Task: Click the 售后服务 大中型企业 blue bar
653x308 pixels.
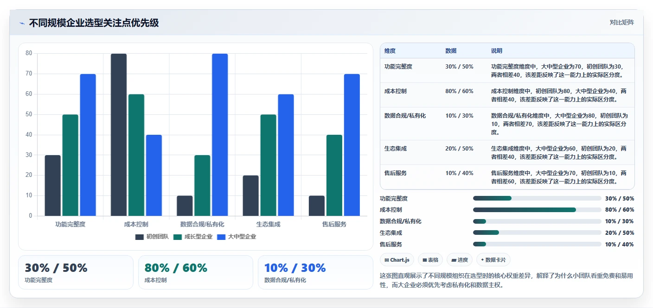Action: pos(352,145)
